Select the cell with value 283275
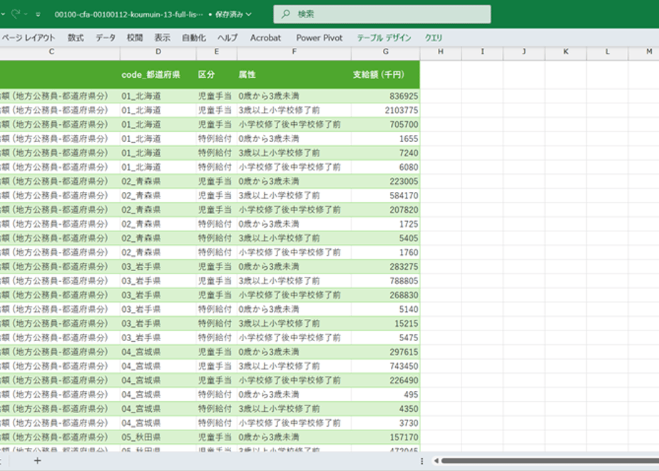This screenshot has width=659, height=471. click(x=385, y=267)
